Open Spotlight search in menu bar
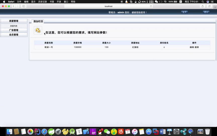The height and width of the screenshot is (136, 217). tap(203, 2)
